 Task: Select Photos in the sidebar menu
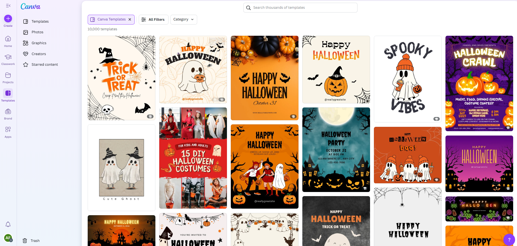(x=37, y=32)
